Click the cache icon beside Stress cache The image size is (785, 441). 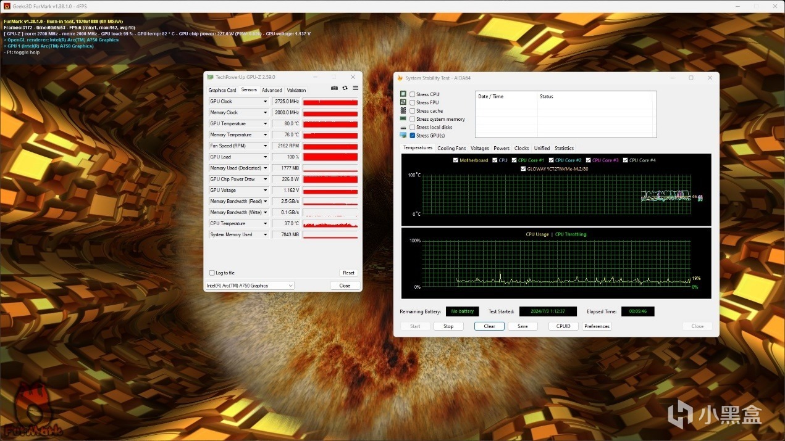[x=403, y=110]
